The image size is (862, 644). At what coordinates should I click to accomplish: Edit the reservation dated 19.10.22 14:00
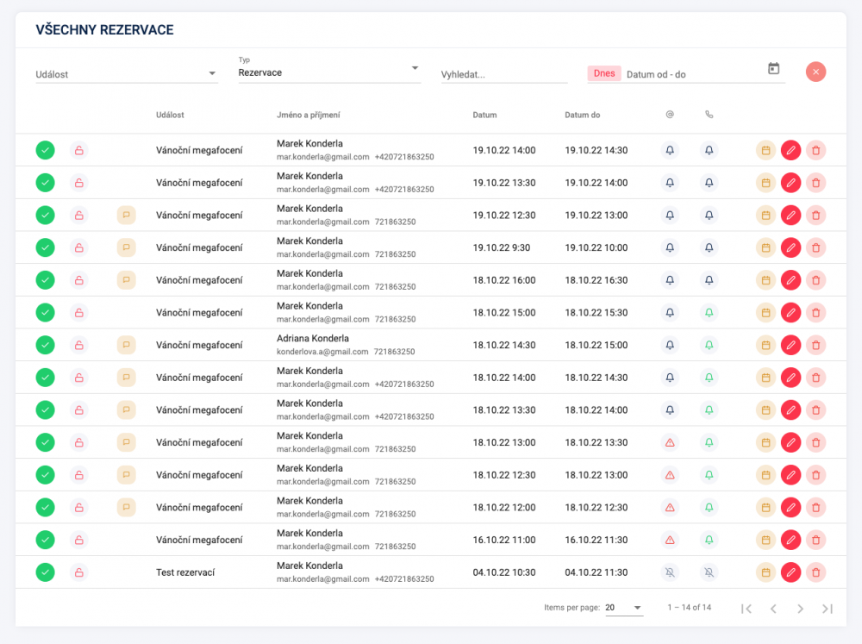(x=790, y=150)
